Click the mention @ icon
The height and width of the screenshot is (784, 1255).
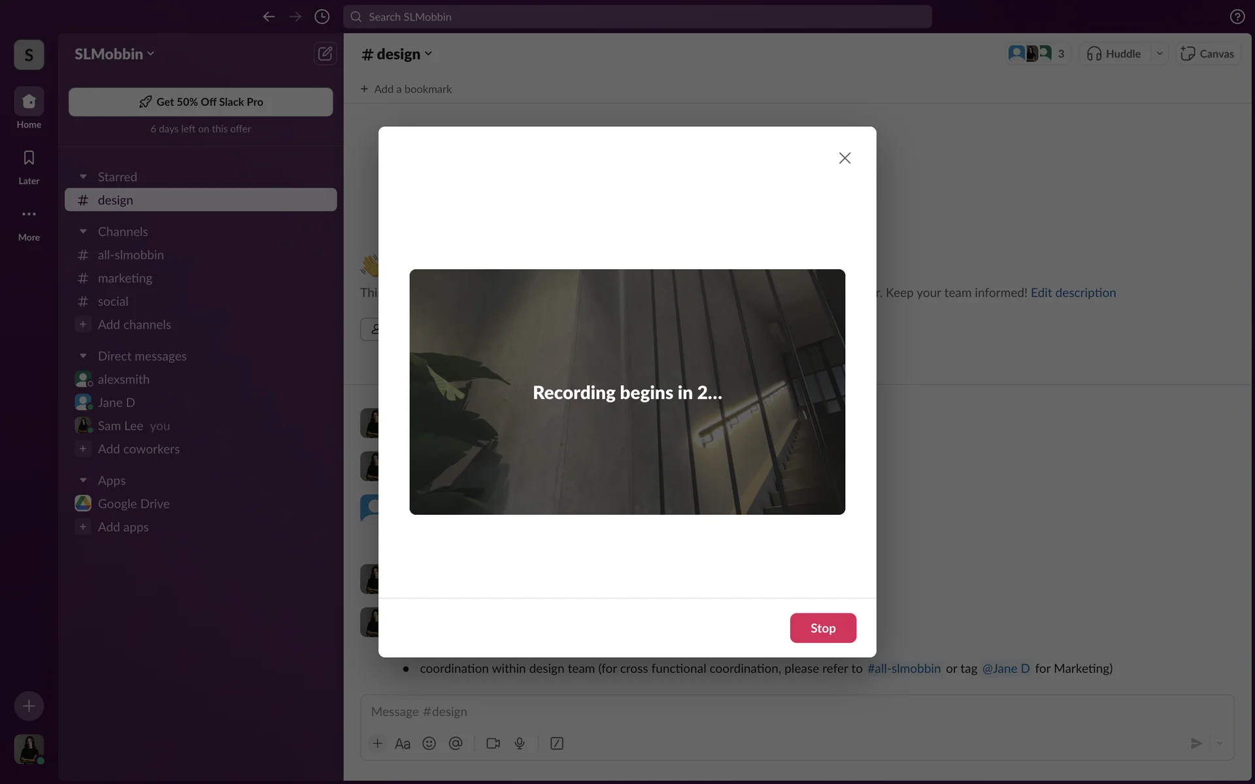[456, 743]
